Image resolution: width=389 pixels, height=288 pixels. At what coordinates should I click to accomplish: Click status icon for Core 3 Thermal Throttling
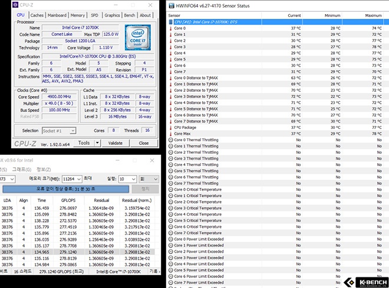171,158
